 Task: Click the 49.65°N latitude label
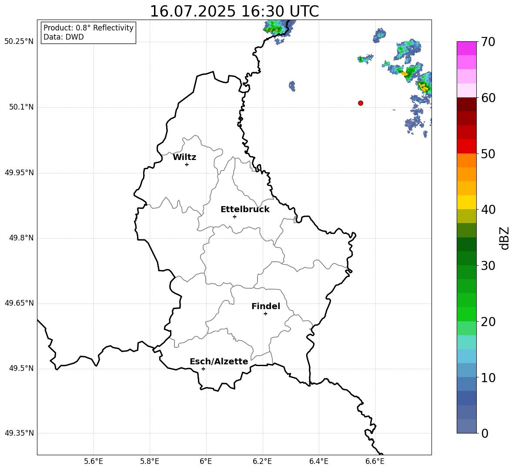(19, 303)
